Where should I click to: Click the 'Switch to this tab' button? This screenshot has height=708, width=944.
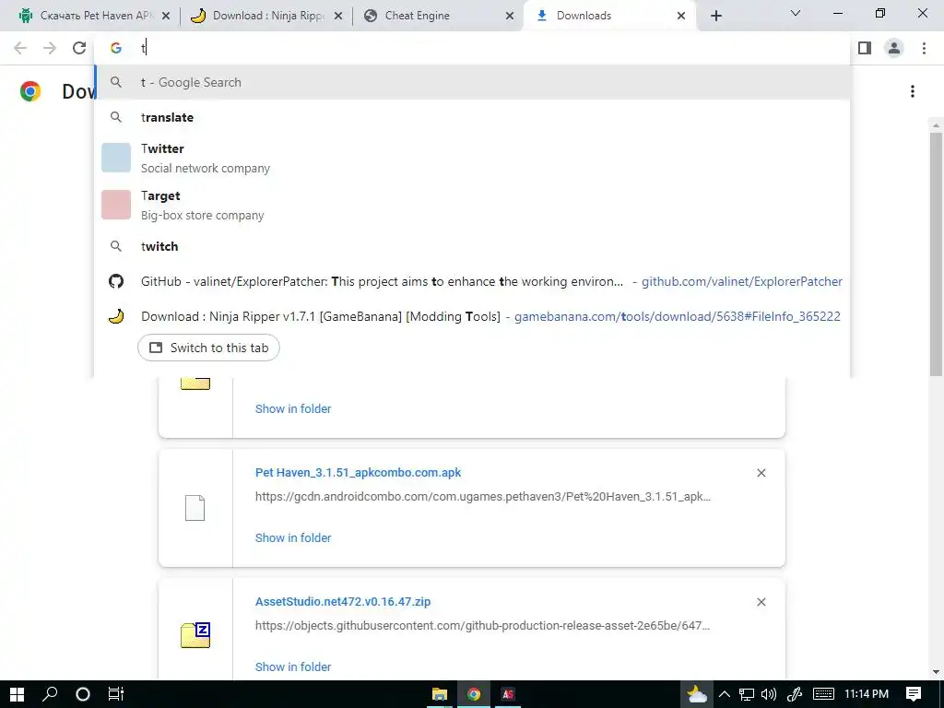point(208,348)
